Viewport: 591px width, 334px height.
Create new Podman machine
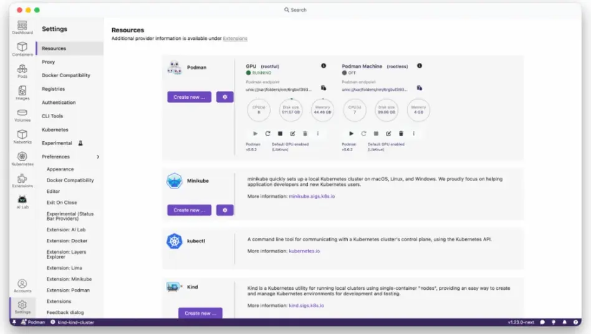[x=190, y=97]
